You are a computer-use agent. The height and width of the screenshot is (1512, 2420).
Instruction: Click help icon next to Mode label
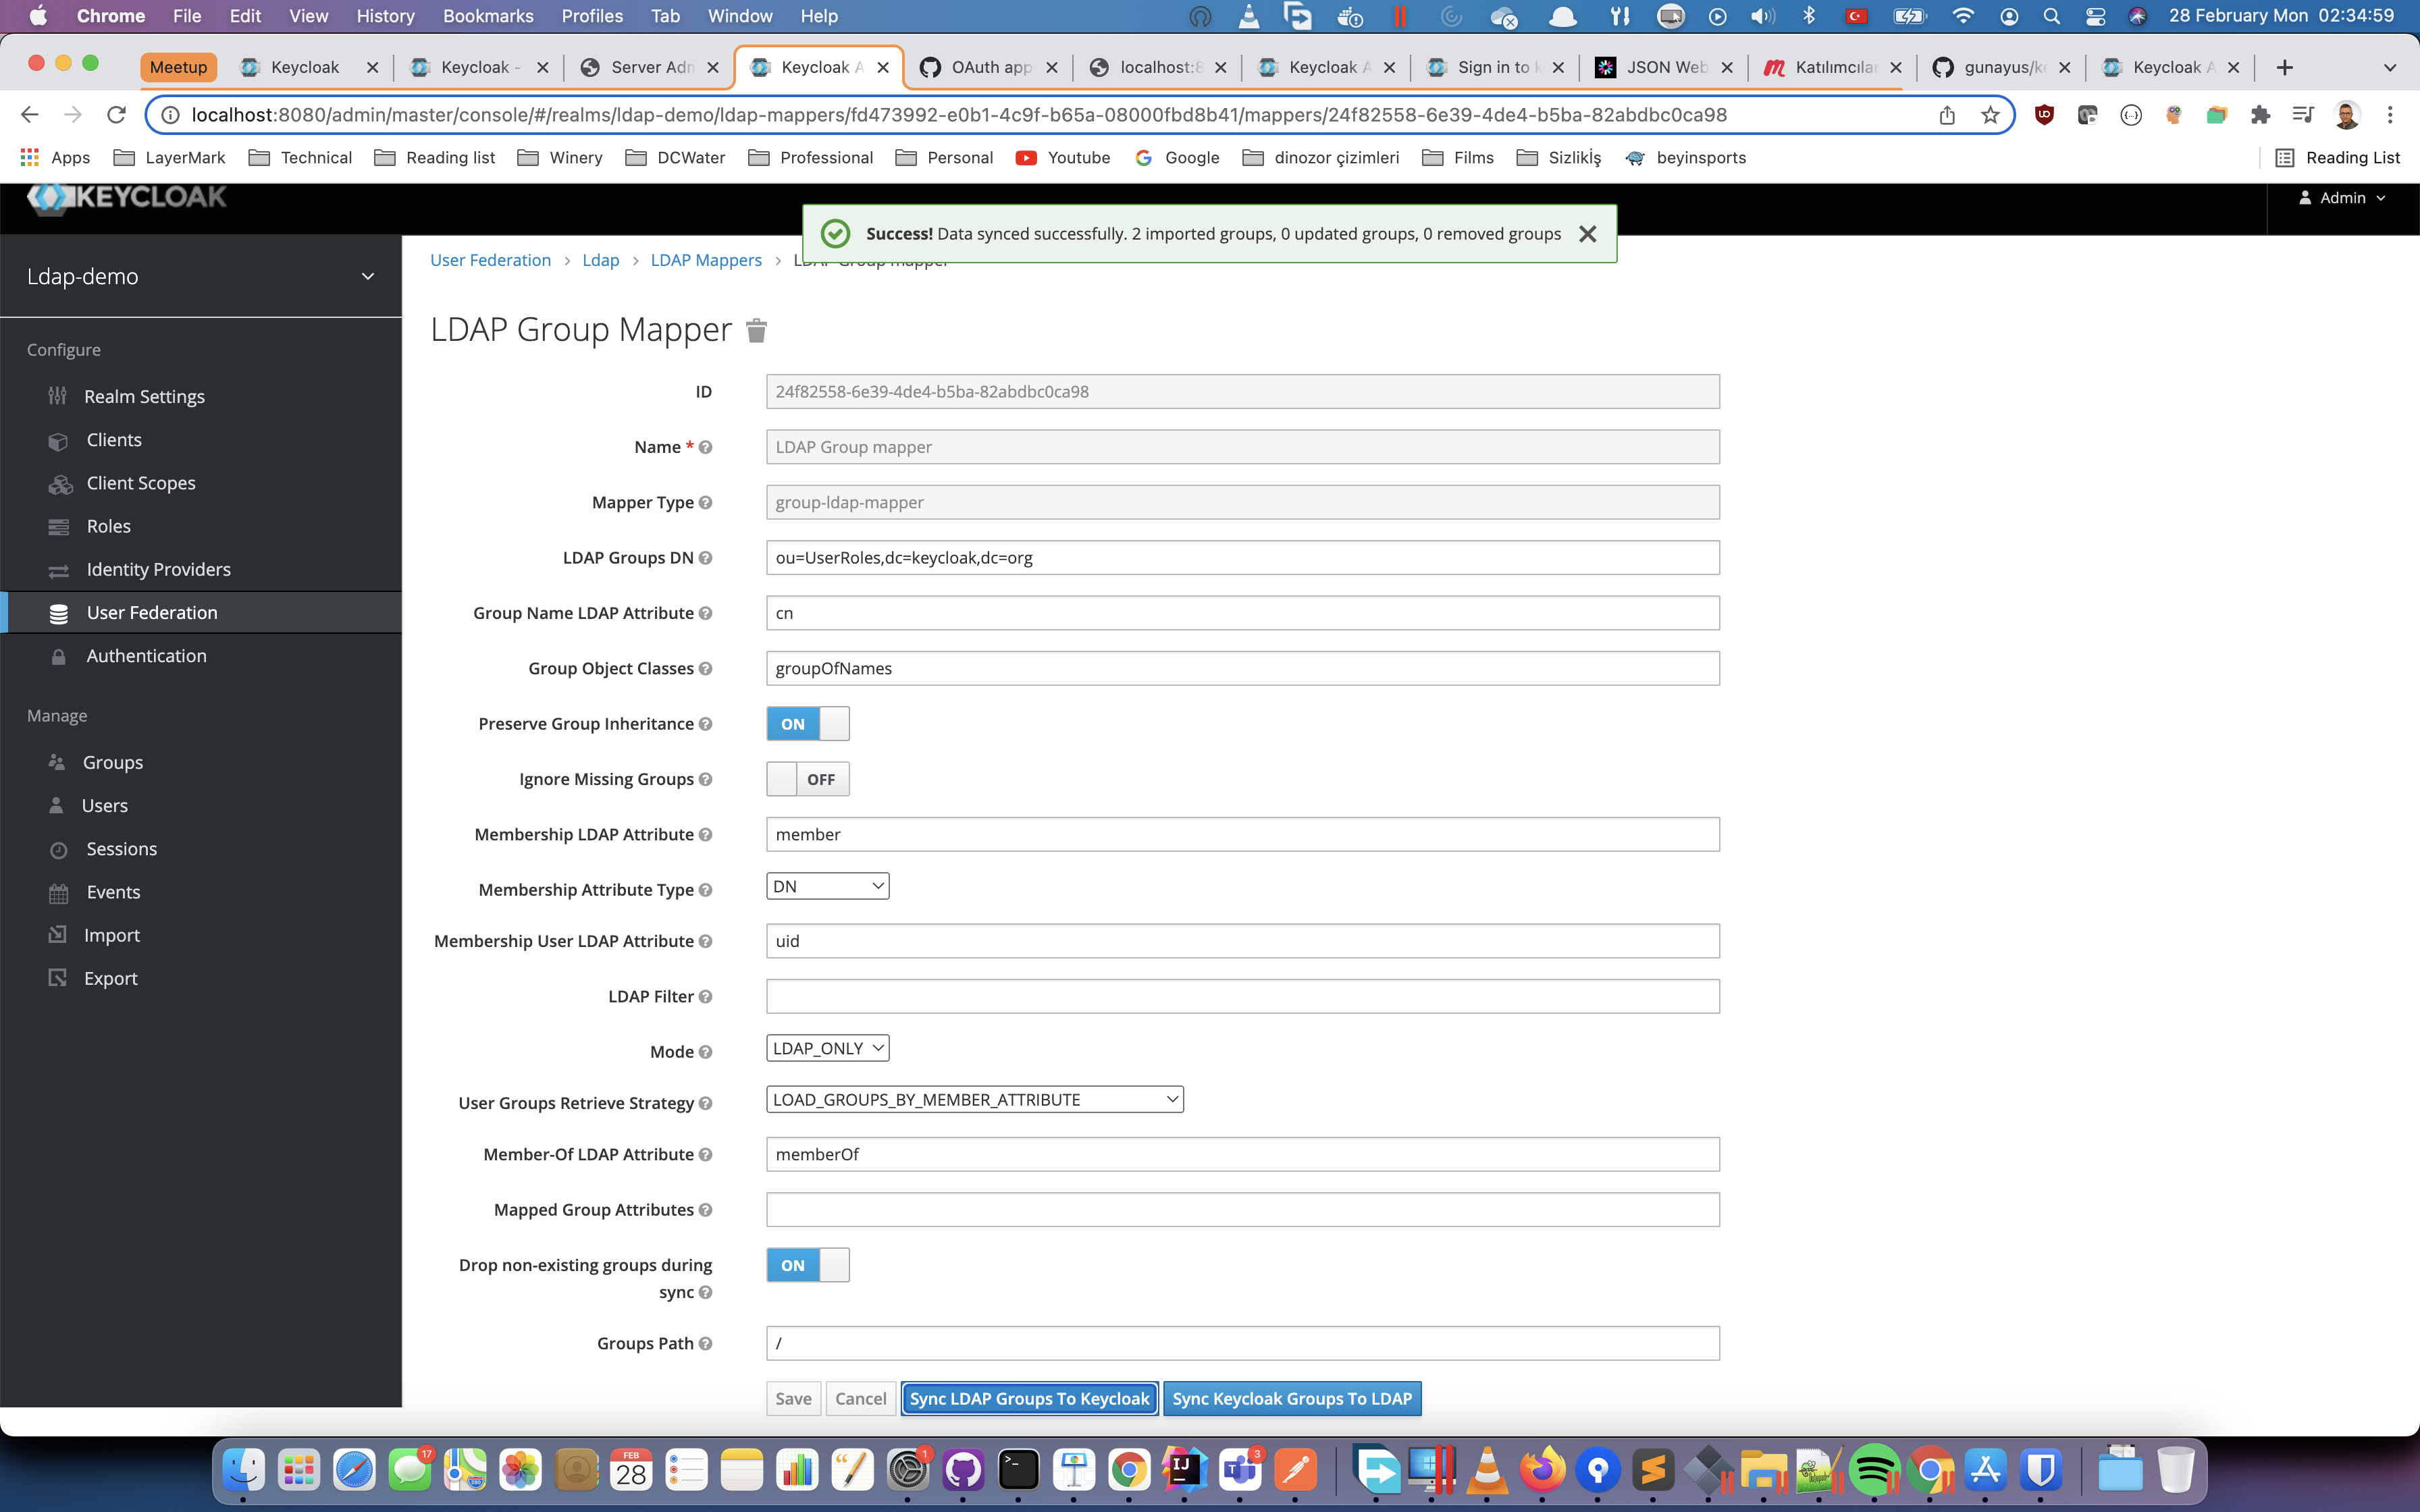706,1052
